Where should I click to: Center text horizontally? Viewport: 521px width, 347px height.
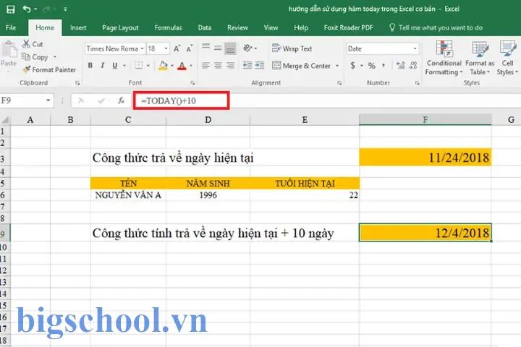point(218,65)
